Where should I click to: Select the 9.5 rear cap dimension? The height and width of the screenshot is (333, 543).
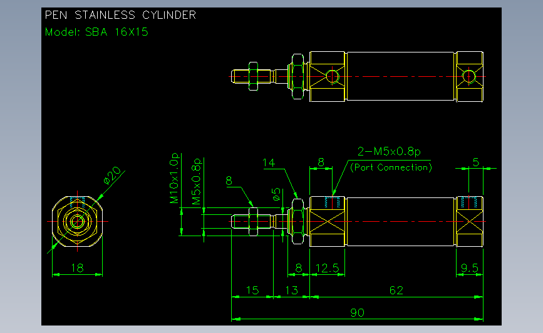click(470, 269)
